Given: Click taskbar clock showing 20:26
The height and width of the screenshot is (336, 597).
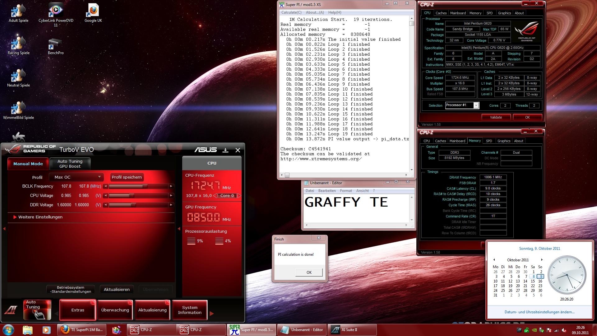Looking at the screenshot, I should pyautogui.click(x=580, y=330).
